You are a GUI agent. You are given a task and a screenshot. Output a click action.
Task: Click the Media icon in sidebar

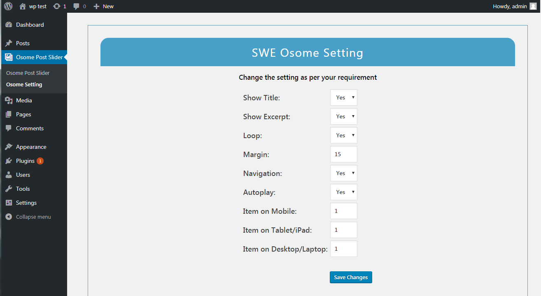[x=9, y=100]
